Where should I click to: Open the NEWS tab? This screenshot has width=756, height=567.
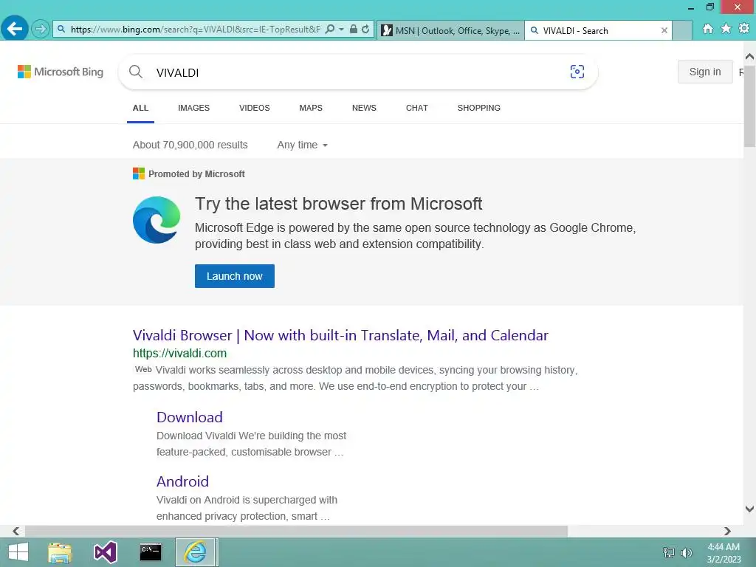[364, 108]
